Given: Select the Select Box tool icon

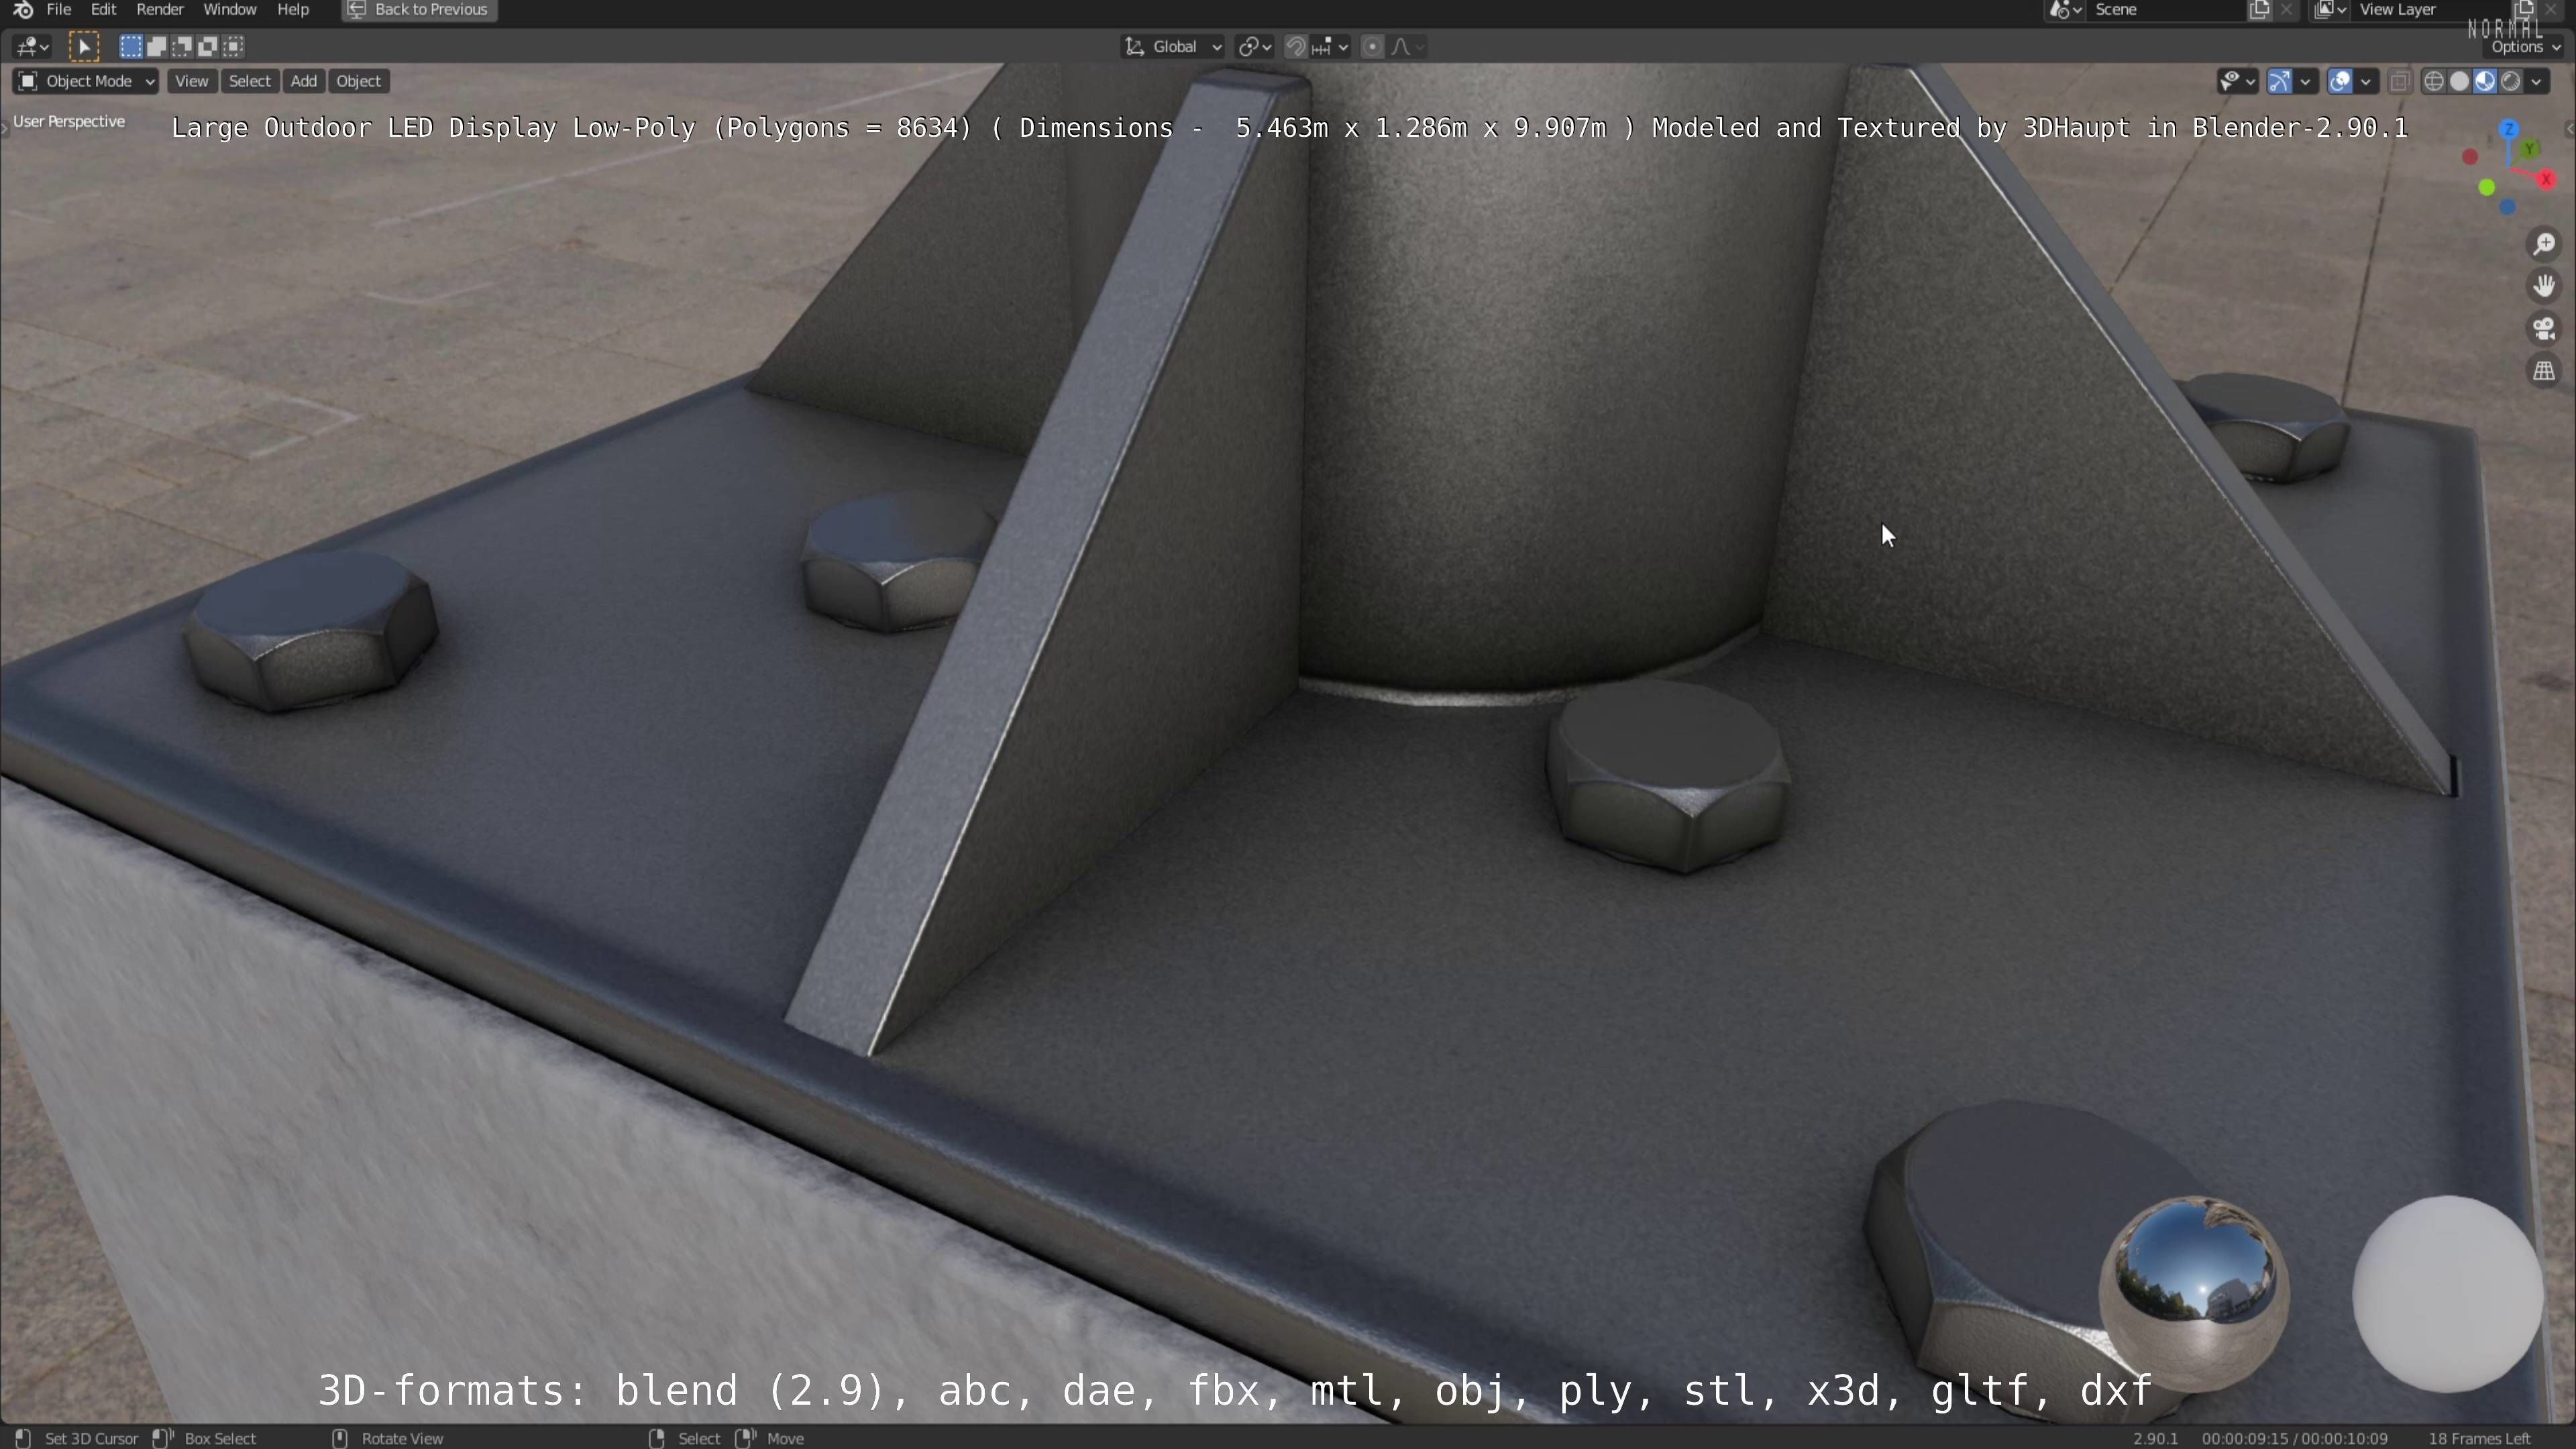Looking at the screenshot, I should [84, 47].
